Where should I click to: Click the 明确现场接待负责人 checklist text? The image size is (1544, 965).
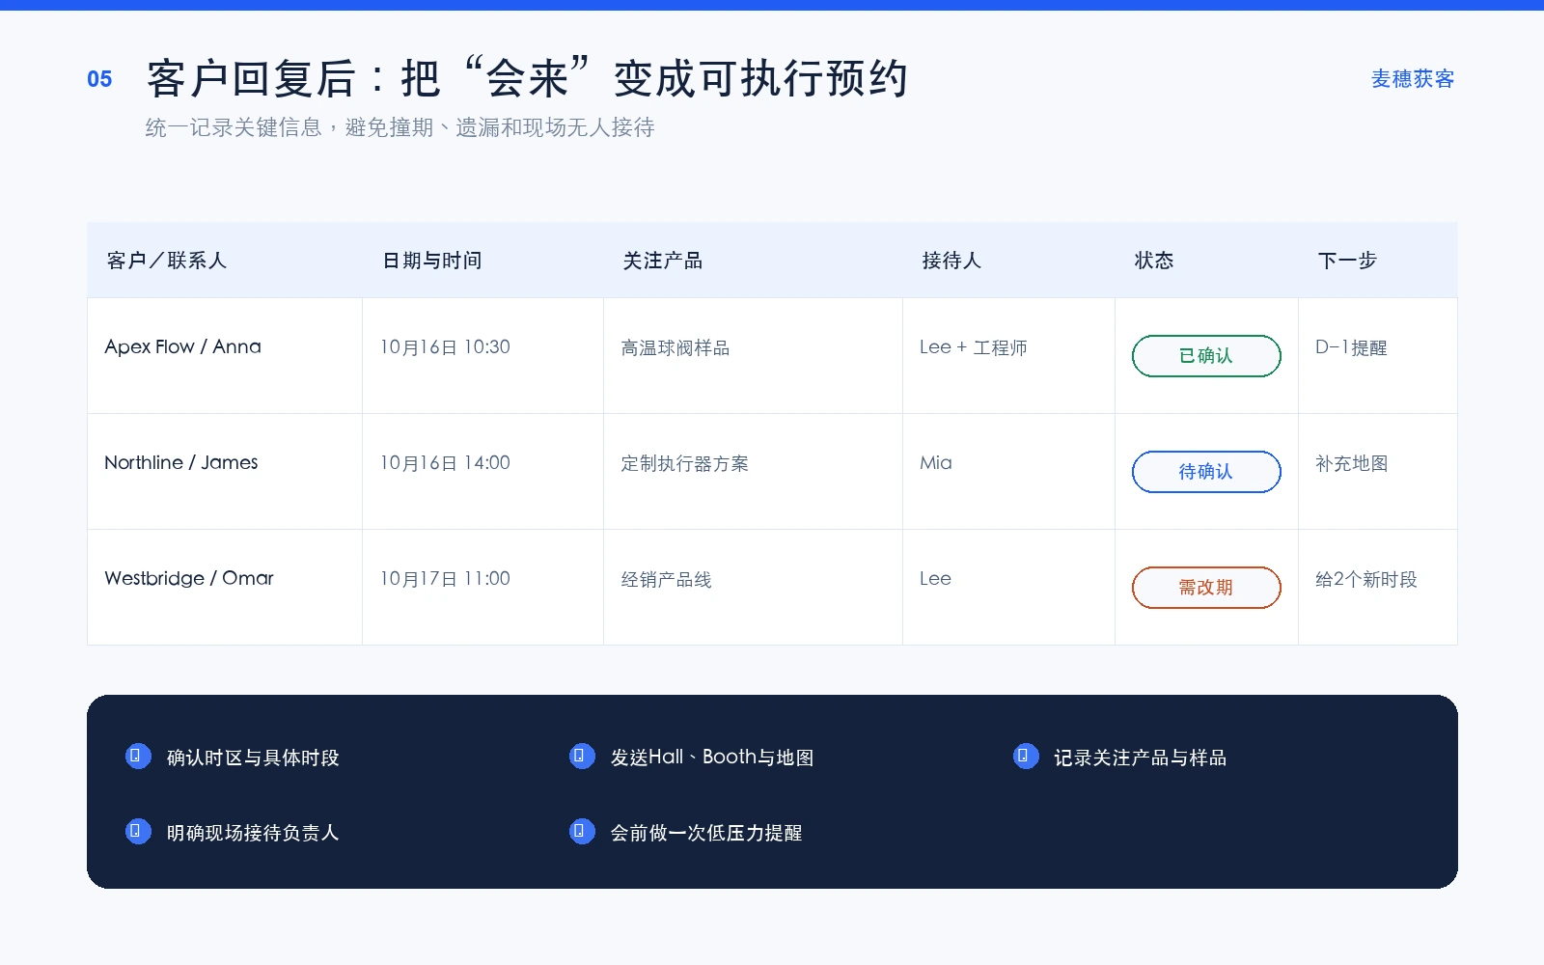pos(253,833)
